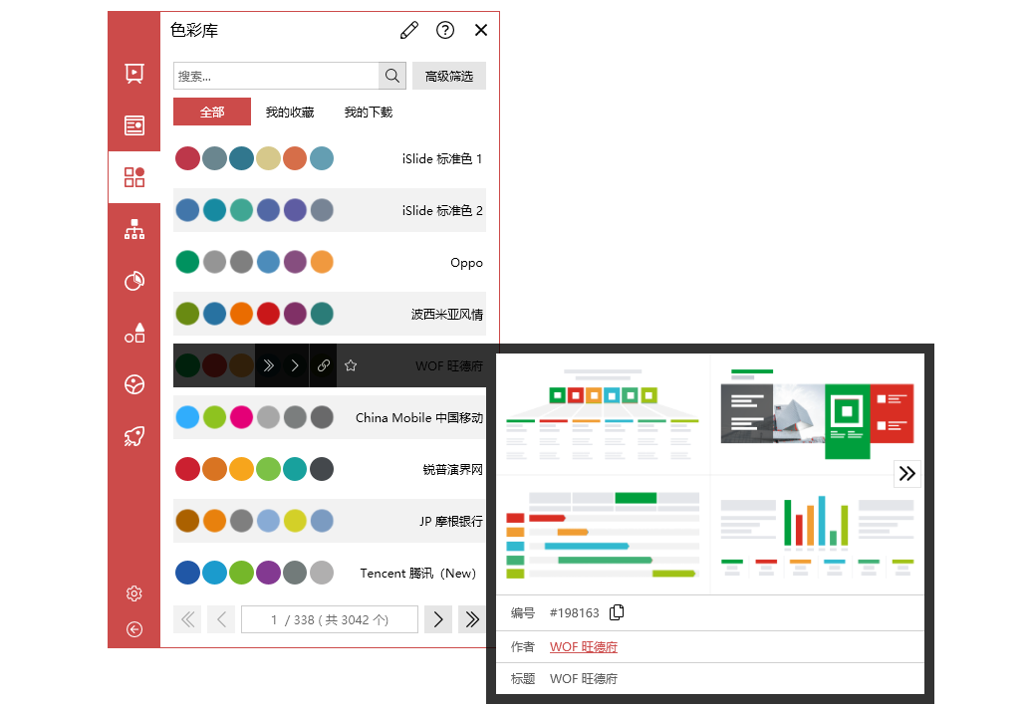The width and height of the screenshot is (1030, 706).
Task: Click top-right preview slide thumbnail
Action: tap(817, 415)
